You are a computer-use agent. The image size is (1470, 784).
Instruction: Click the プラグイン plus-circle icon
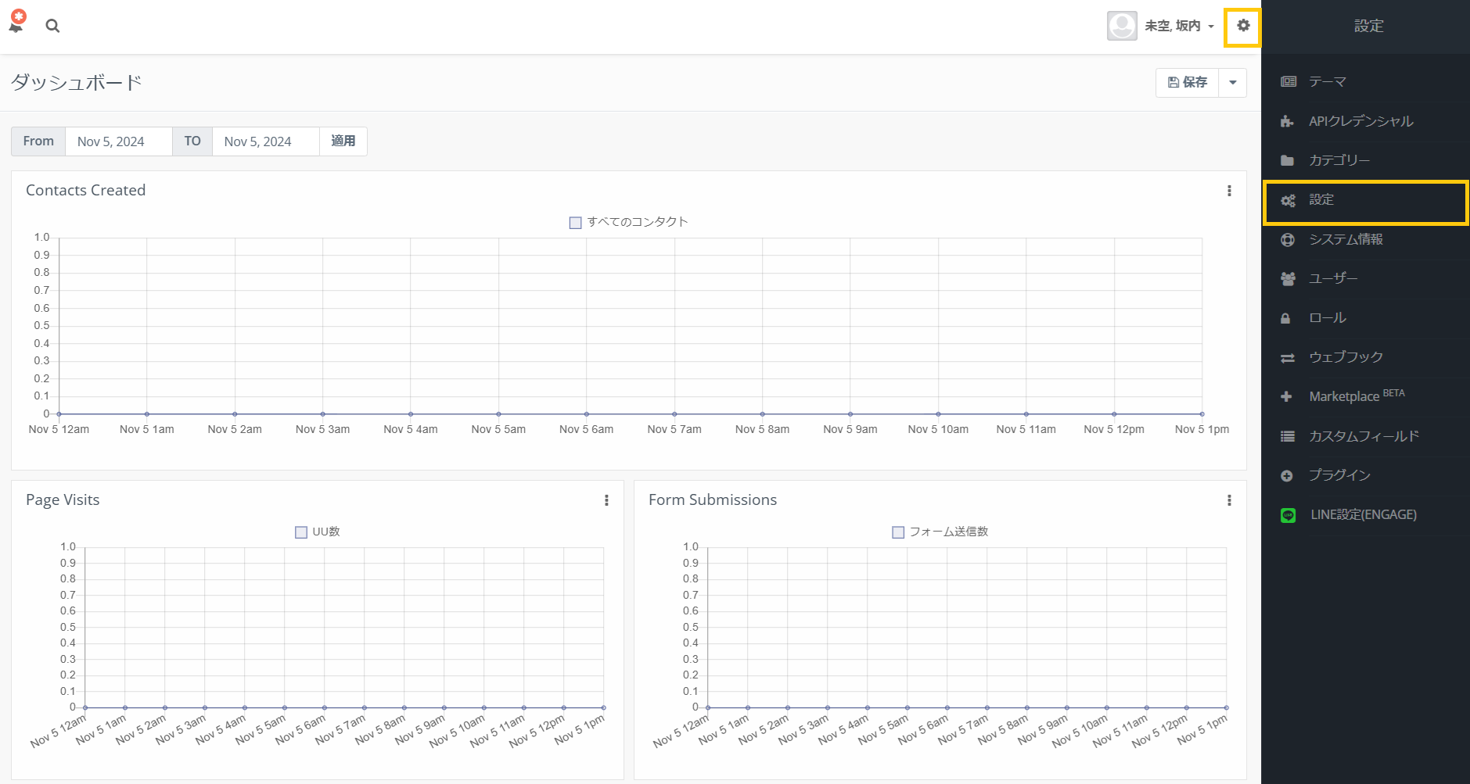pyautogui.click(x=1287, y=475)
